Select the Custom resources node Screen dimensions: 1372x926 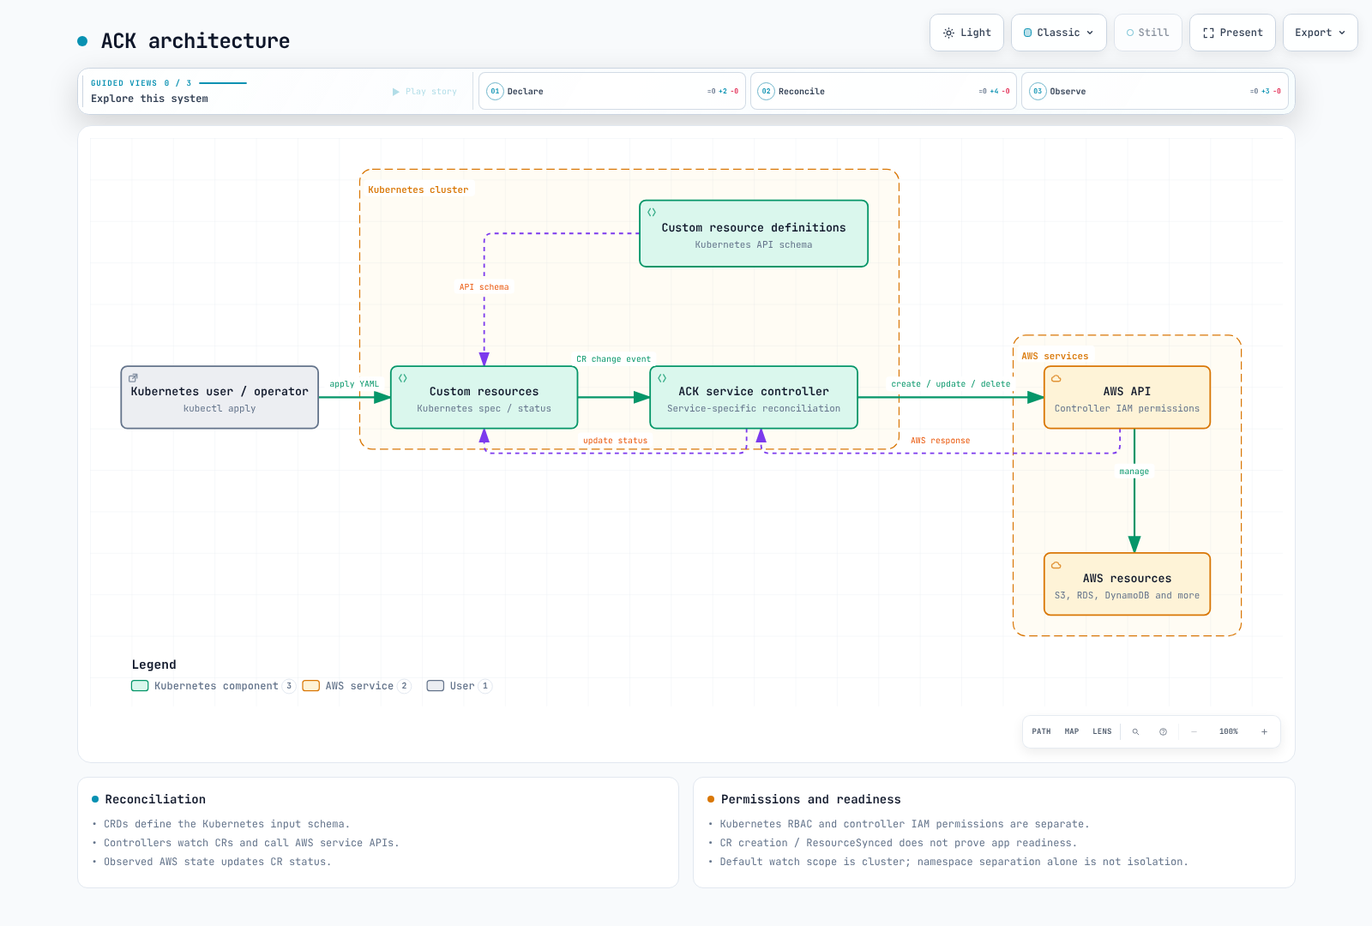484,398
